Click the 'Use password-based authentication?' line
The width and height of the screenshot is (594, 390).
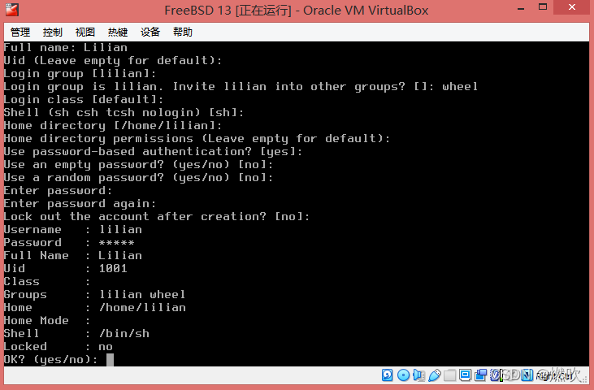(153, 151)
